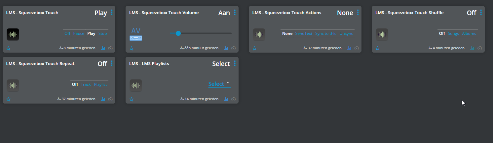Click the AV receiver icon on Volume card
The height and width of the screenshot is (143, 493).
[136, 35]
